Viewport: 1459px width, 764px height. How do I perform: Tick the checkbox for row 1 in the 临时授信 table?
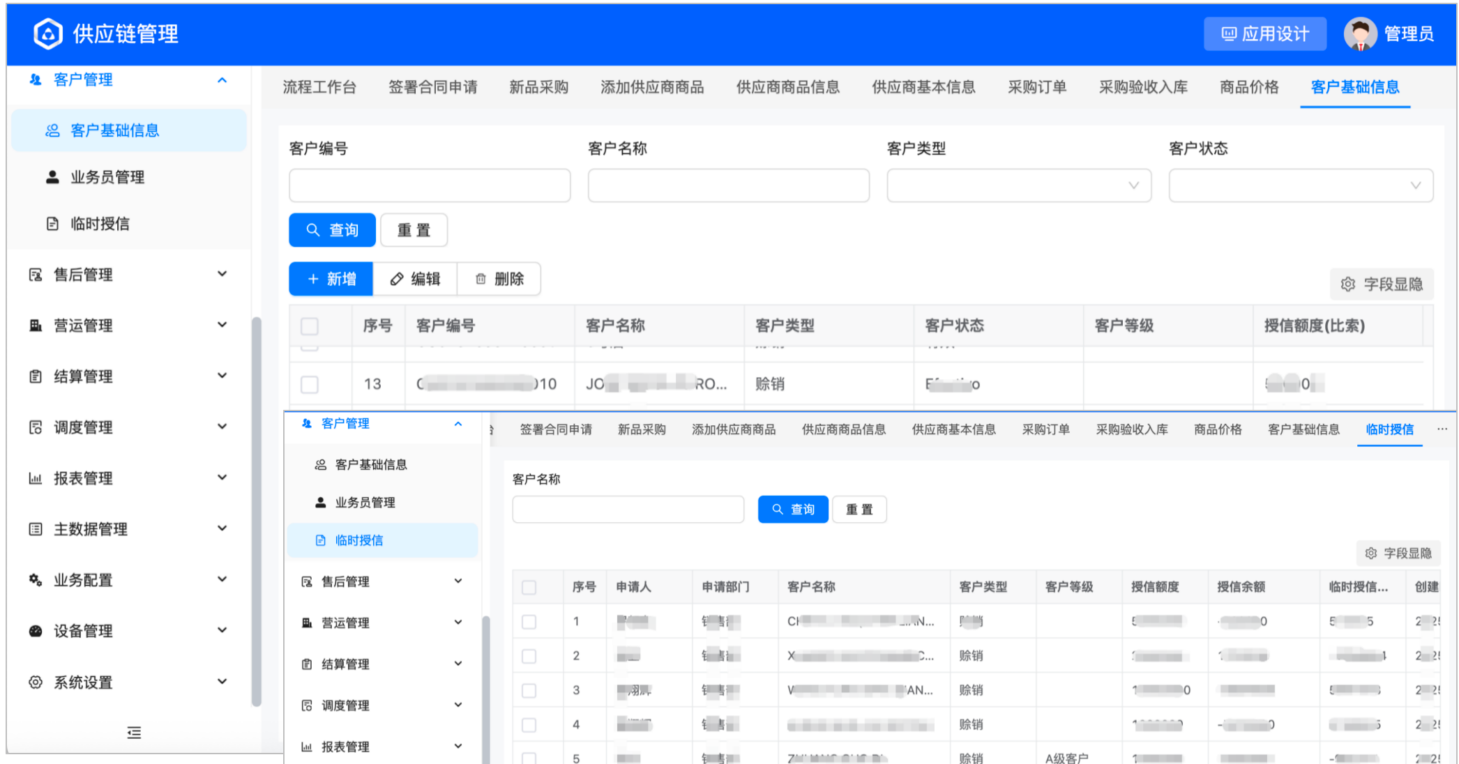[529, 621]
